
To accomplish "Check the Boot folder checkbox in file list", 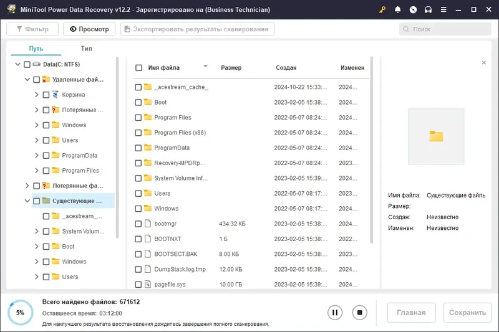I will [x=138, y=102].
